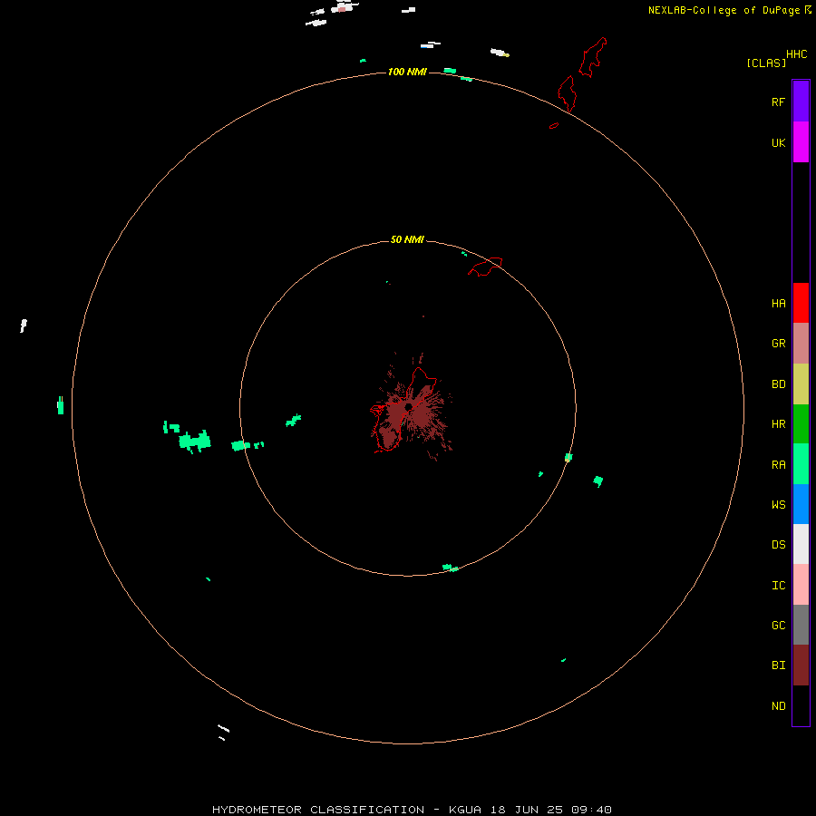Screen dimensions: 816x816
Task: Click the WS legend label
Action: 778,505
